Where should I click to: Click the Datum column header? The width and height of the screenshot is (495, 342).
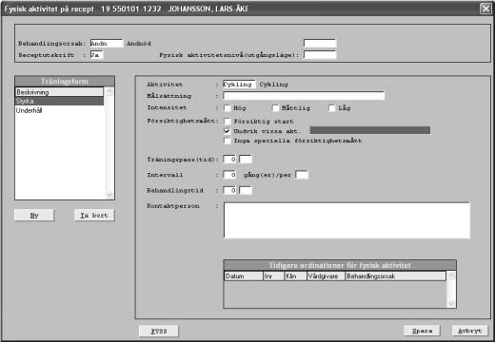click(x=244, y=276)
